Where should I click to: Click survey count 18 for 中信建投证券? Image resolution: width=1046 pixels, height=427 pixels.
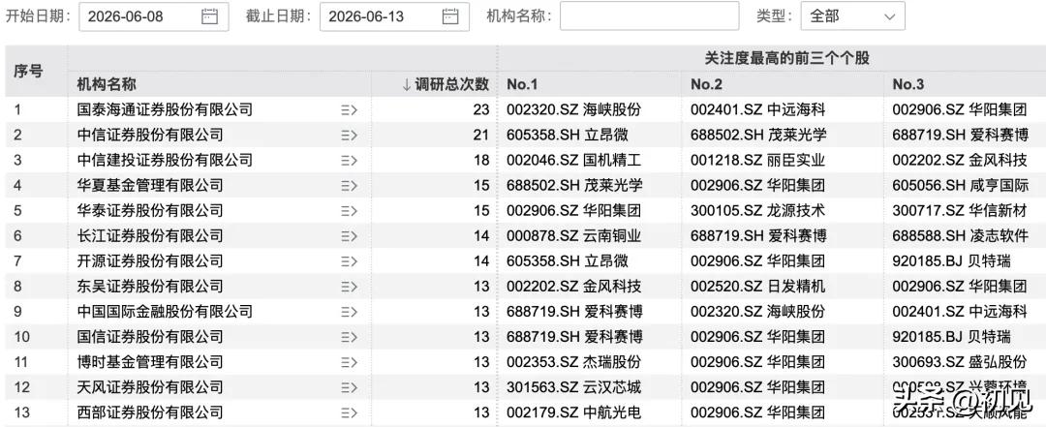click(481, 160)
